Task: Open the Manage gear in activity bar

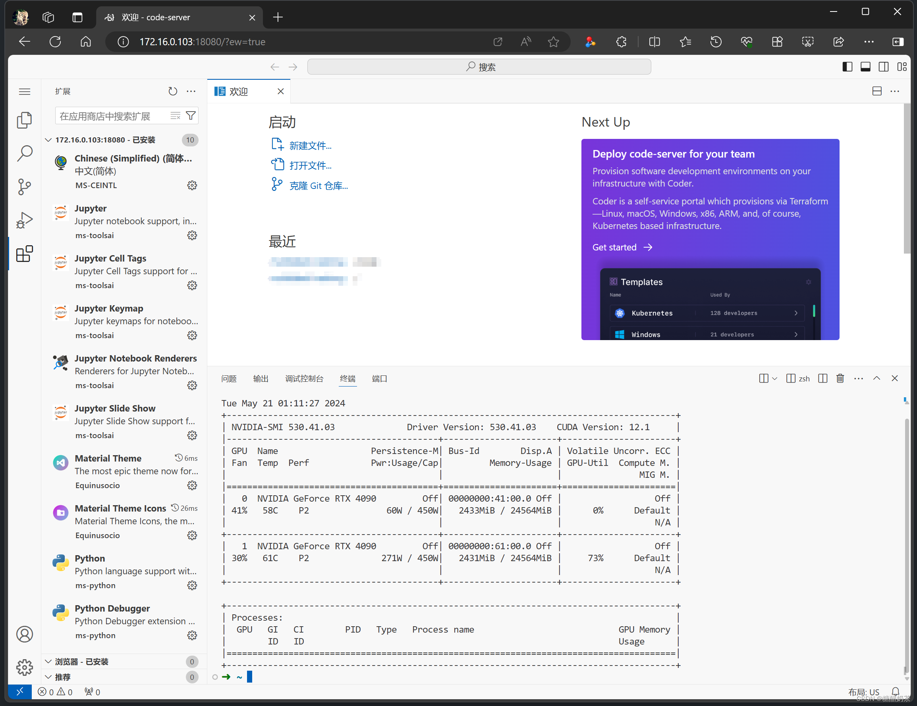Action: 24,667
